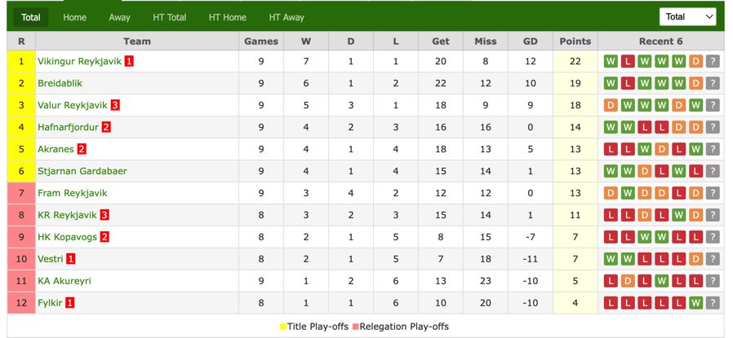This screenshot has width=733, height=338.
Task: Switch to the Away tab
Action: 120,17
